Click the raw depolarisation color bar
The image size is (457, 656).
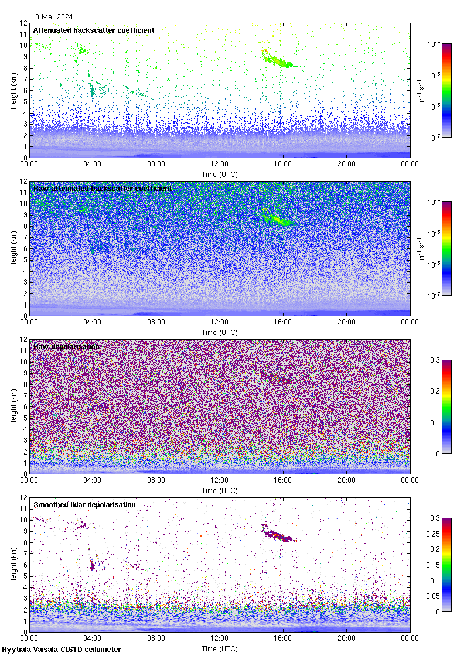[446, 406]
